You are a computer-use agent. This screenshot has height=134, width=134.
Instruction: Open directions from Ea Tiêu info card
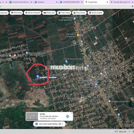[68, 116]
